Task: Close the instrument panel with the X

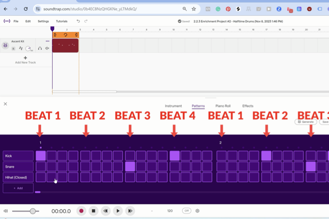Action: pos(6,104)
